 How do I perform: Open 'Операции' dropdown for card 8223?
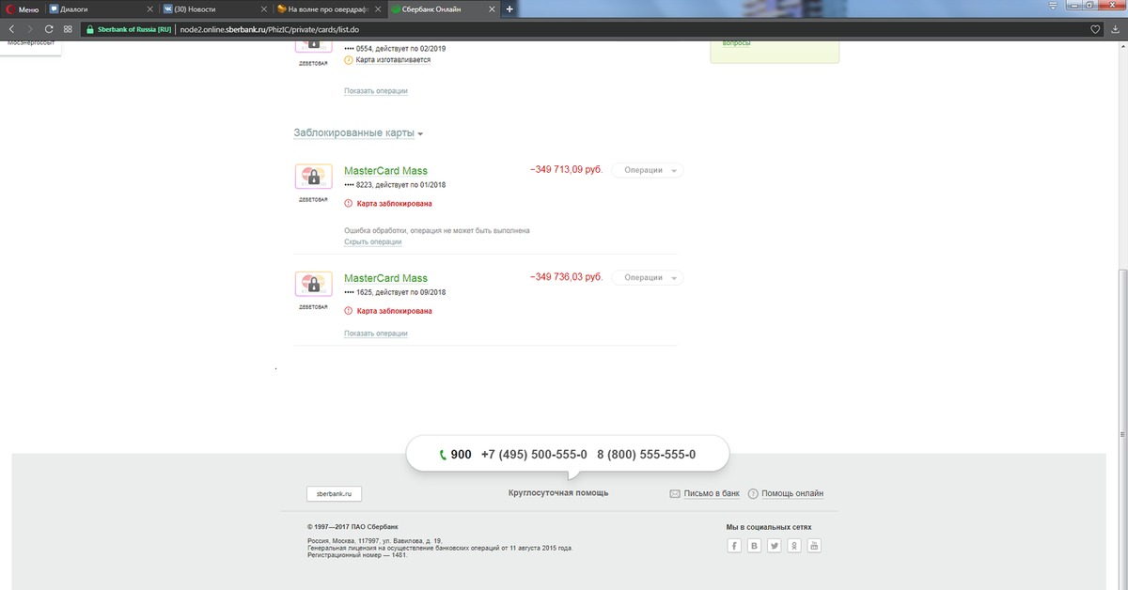click(x=648, y=170)
